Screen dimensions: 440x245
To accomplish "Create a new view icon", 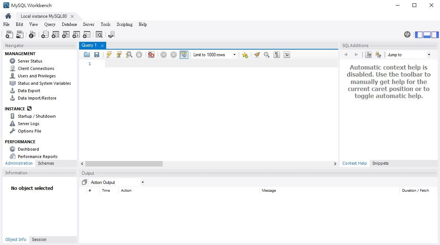I will 66,34.
